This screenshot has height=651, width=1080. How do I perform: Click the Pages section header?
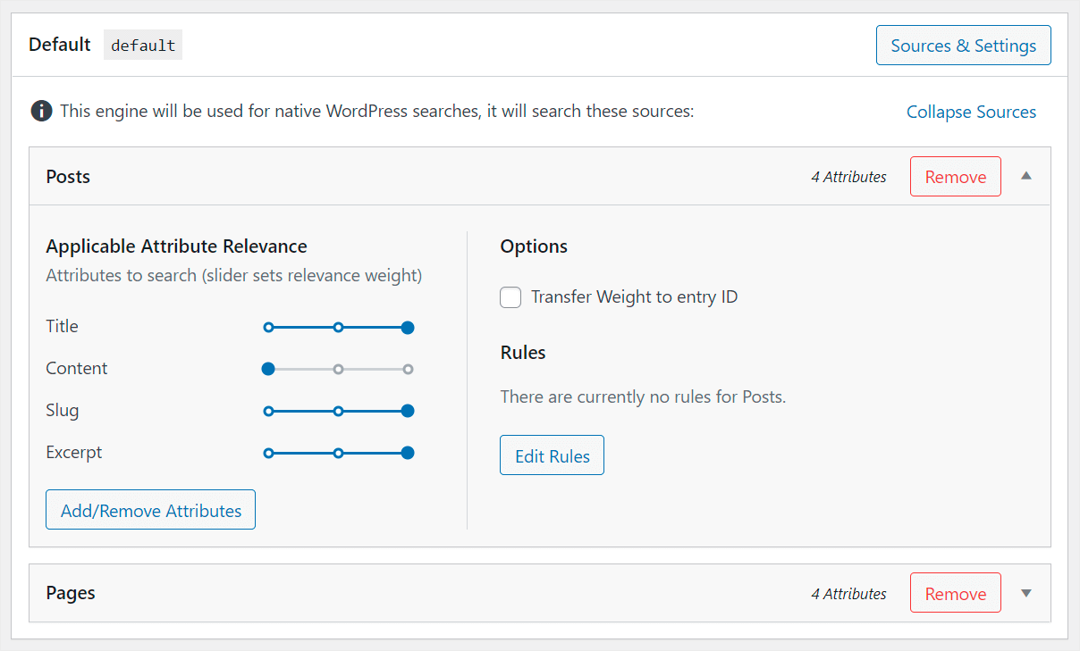70,592
